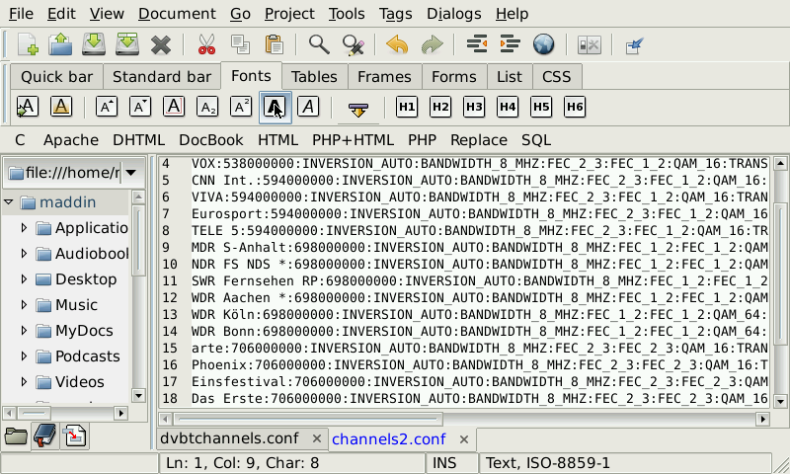
Task: Open the SQL custom menu
Action: tap(536, 140)
